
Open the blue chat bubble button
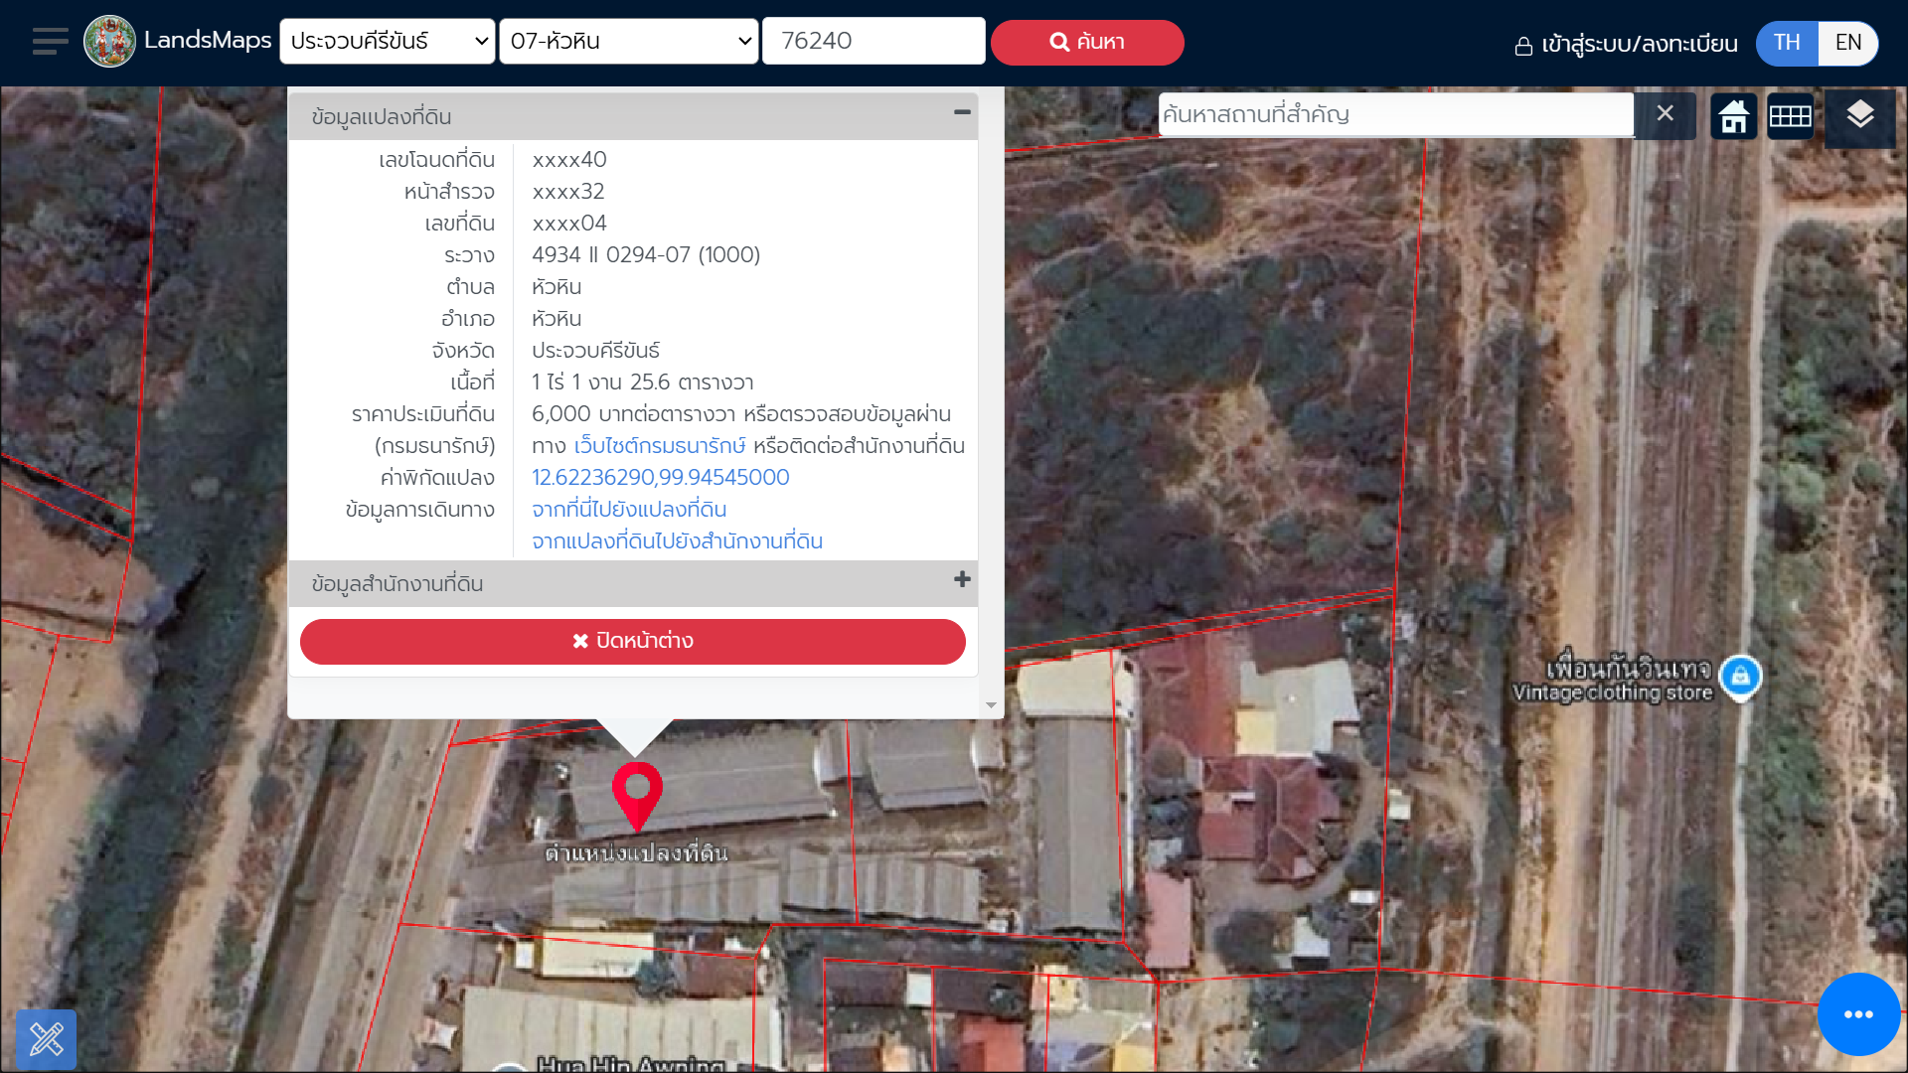click(1858, 1014)
